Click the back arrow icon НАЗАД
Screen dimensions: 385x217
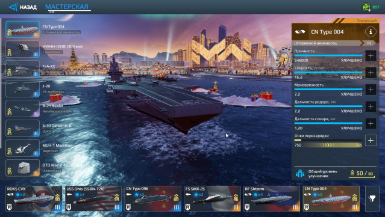pyautogui.click(x=13, y=7)
